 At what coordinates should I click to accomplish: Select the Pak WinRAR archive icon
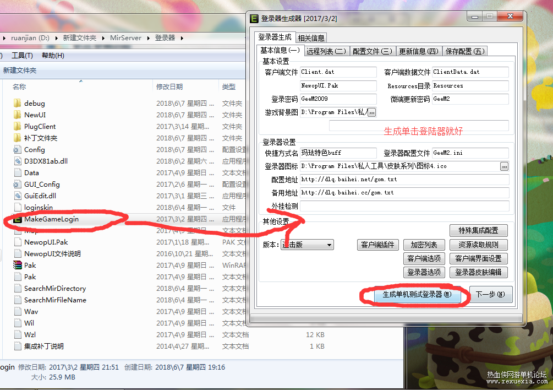[17, 265]
